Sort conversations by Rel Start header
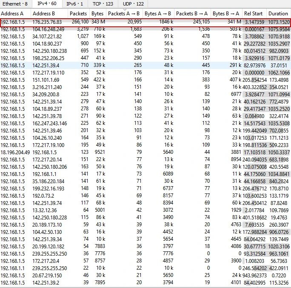 (x=254, y=14)
